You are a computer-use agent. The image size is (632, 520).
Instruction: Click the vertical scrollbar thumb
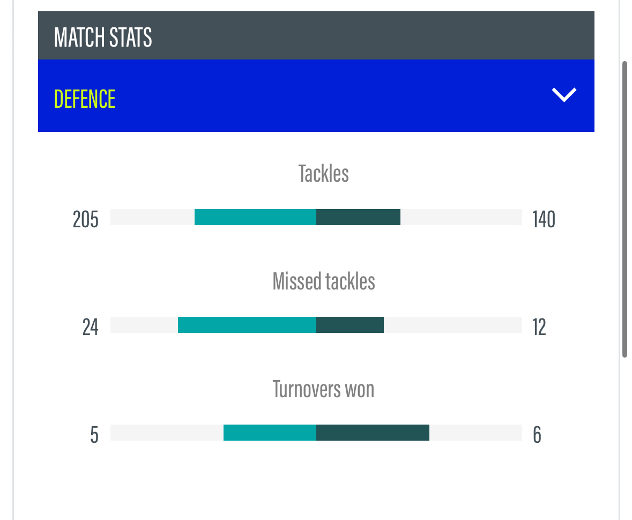tap(624, 209)
